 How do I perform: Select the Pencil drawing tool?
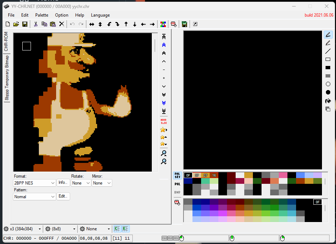[328, 35]
